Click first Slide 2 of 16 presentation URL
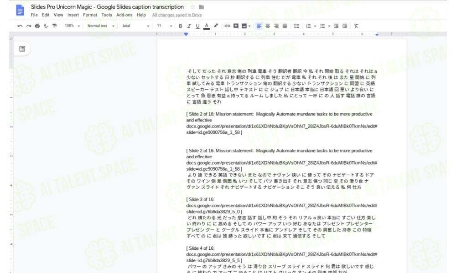456x273 pixels. [282, 129]
